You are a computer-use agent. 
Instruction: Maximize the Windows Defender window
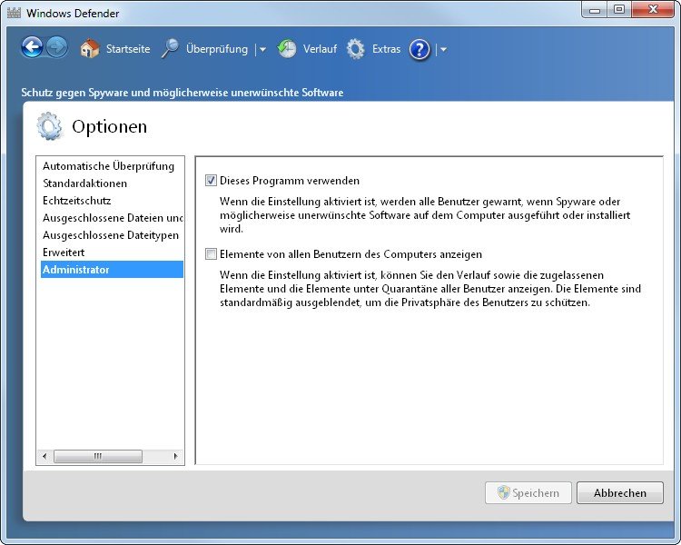[x=619, y=10]
